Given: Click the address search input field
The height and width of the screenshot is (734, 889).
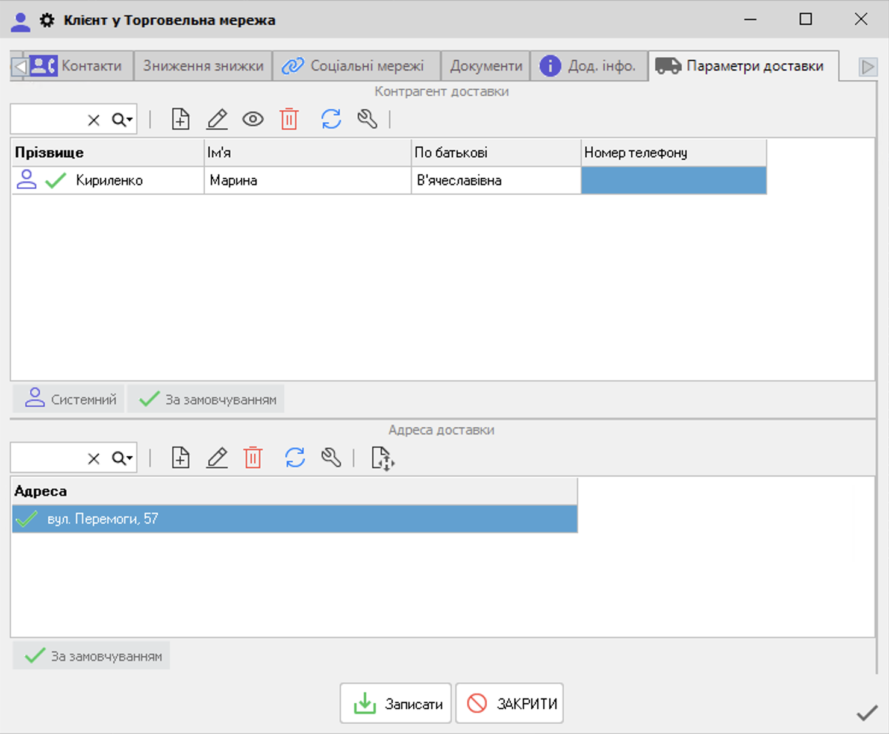Looking at the screenshot, I should (48, 459).
